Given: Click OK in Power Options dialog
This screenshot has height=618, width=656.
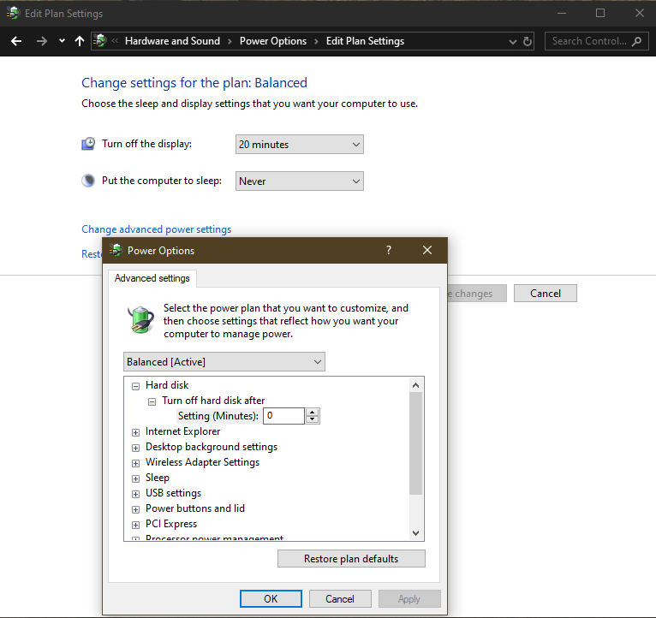Looking at the screenshot, I should click(271, 599).
